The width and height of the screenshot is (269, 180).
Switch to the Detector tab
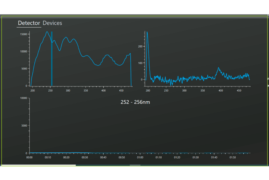[x=29, y=23]
